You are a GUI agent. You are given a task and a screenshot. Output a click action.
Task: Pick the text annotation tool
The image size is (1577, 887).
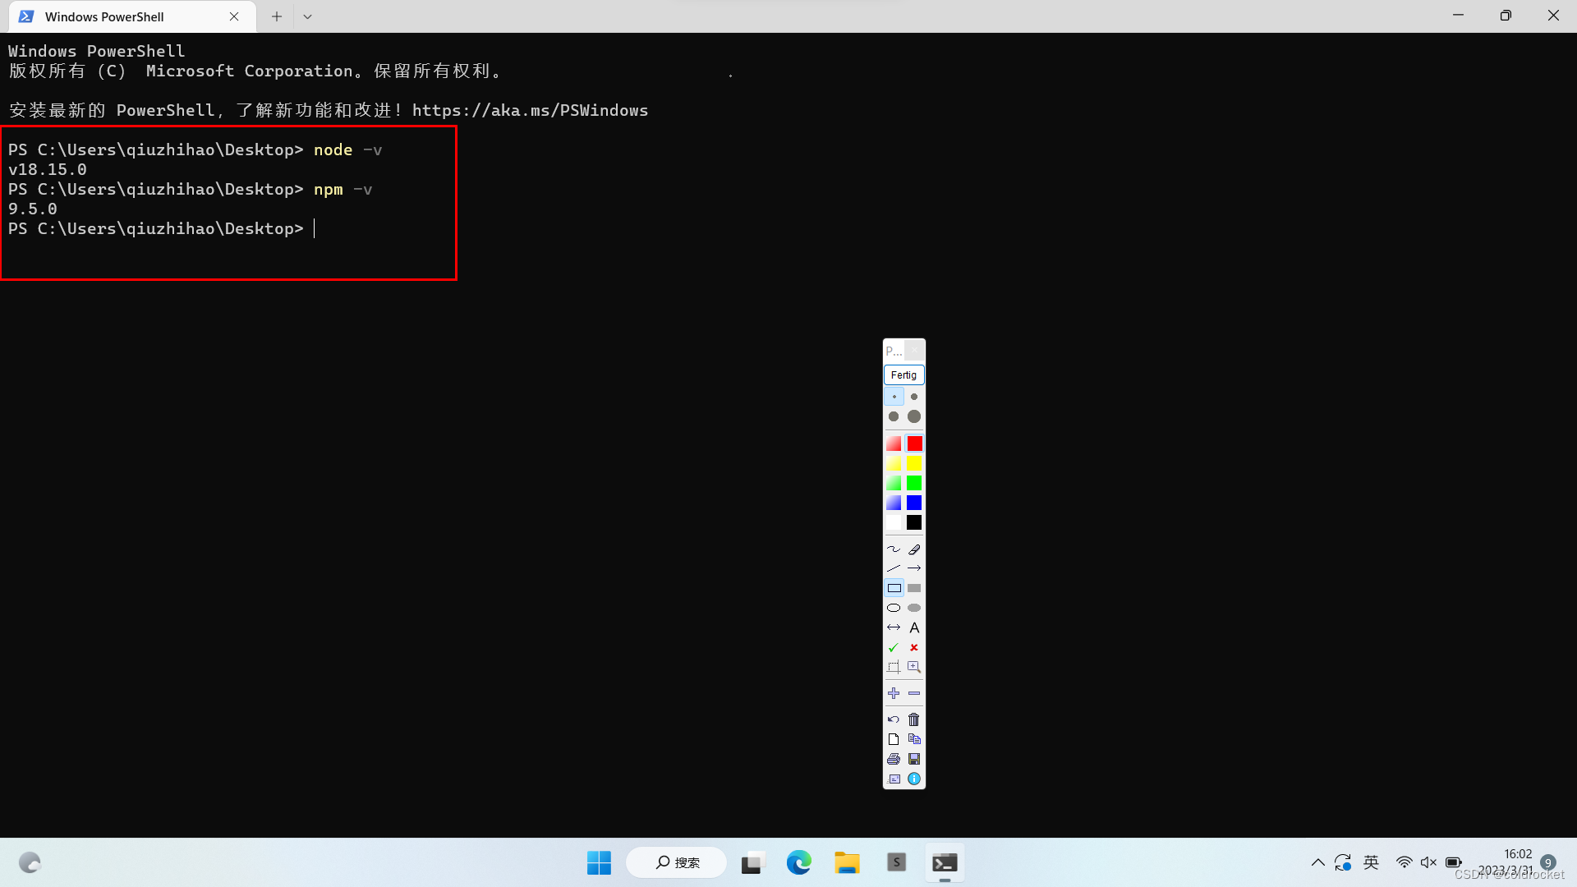(914, 627)
